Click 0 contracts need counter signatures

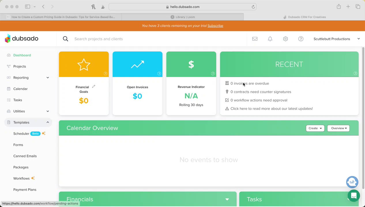coord(261,92)
